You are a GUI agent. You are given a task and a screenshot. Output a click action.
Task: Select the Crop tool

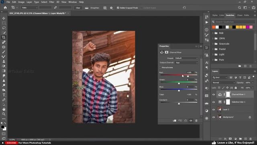(x=4, y=37)
